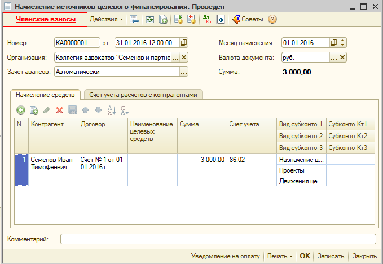Sort table rows ascending
Viewport: 383px width, 264px height.
pos(112,110)
